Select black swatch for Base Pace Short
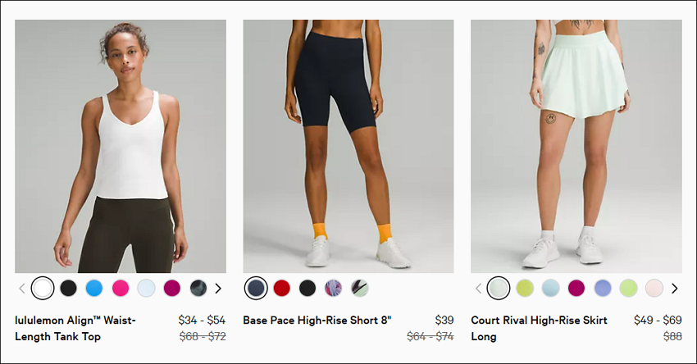The width and height of the screenshot is (697, 364). tap(307, 288)
